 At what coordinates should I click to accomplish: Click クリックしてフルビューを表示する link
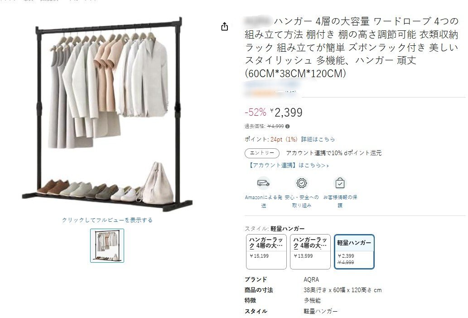(x=107, y=220)
